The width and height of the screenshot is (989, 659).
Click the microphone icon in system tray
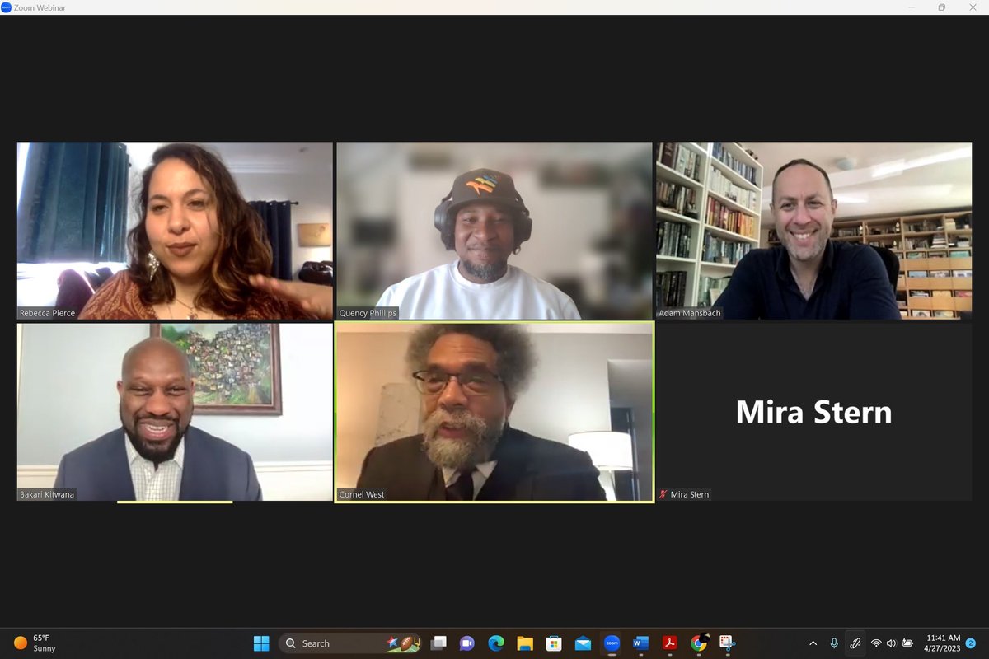(834, 643)
